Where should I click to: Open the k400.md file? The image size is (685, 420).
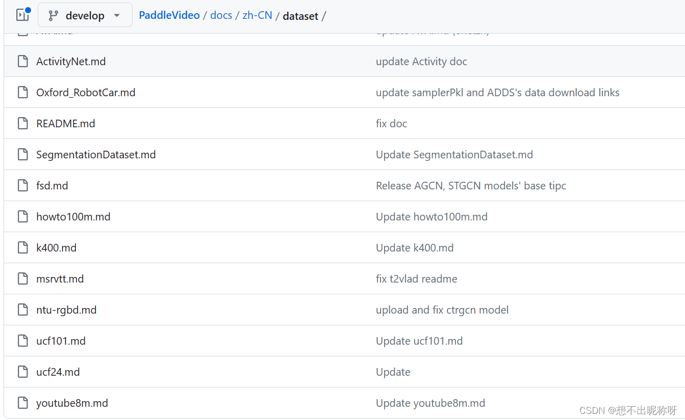pos(56,248)
